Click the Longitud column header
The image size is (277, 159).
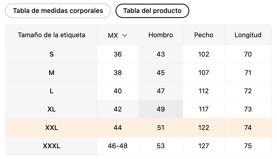(x=248, y=35)
